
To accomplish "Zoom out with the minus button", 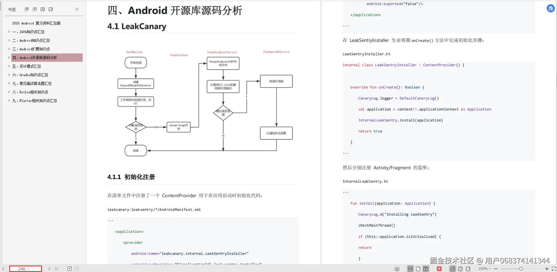I will click(x=496, y=269).
